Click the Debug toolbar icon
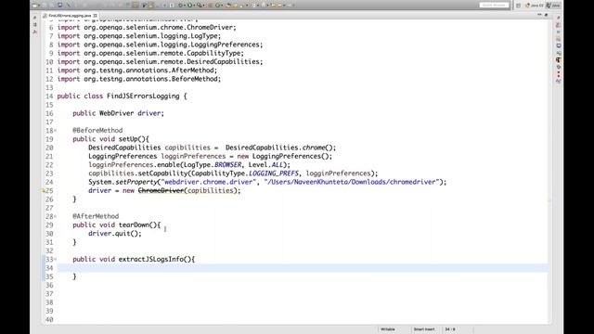594x334 pixels. 180,6
